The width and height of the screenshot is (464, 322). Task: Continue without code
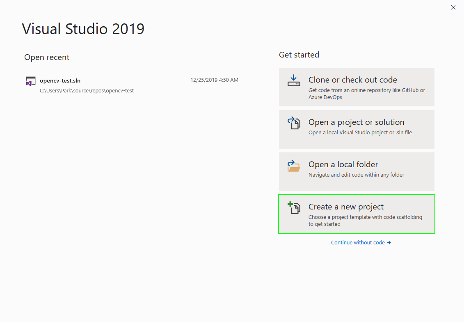(358, 242)
